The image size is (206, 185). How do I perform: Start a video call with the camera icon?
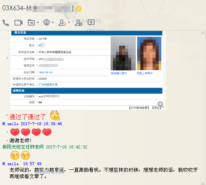(x=18, y=23)
